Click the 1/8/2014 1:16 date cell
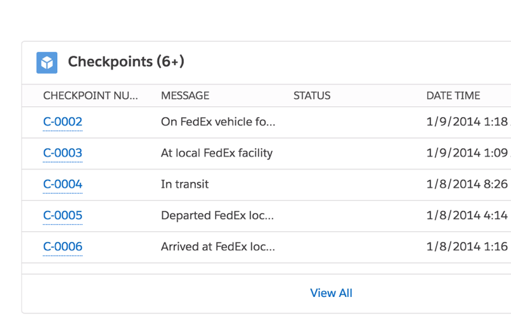This screenshot has width=511, height=335. (469, 247)
